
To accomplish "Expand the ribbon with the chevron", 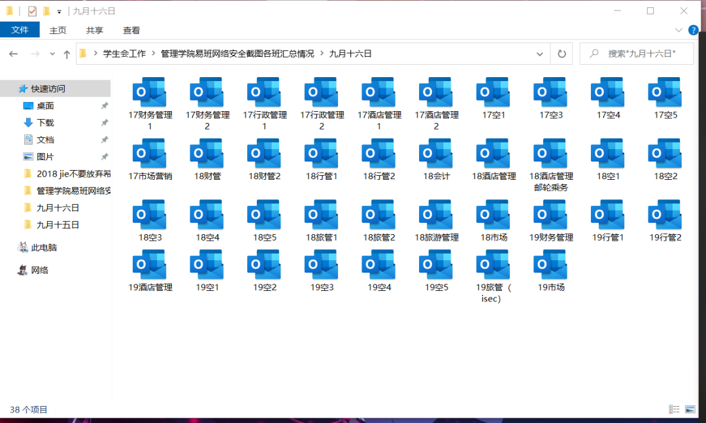I will 679,30.
